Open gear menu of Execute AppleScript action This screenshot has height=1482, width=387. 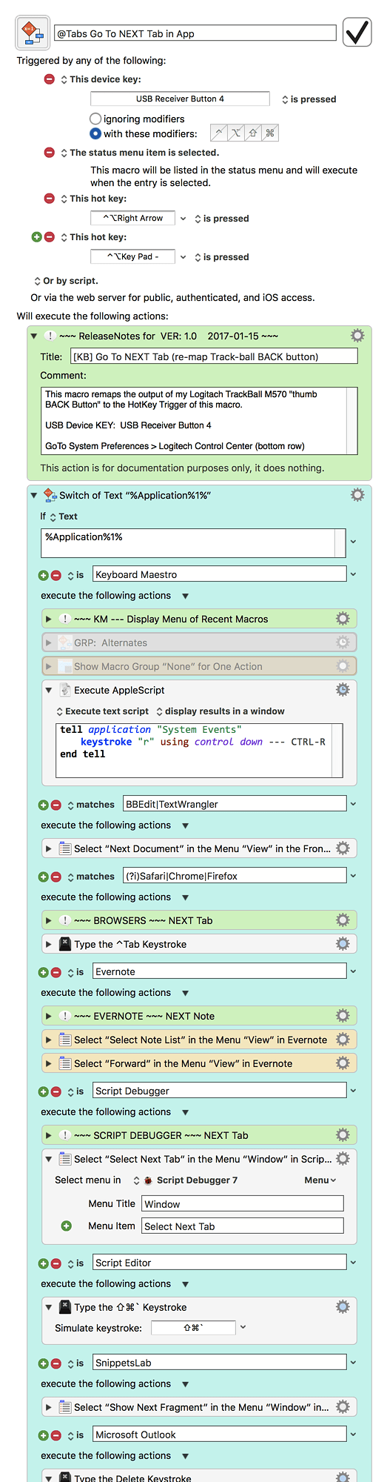343,690
